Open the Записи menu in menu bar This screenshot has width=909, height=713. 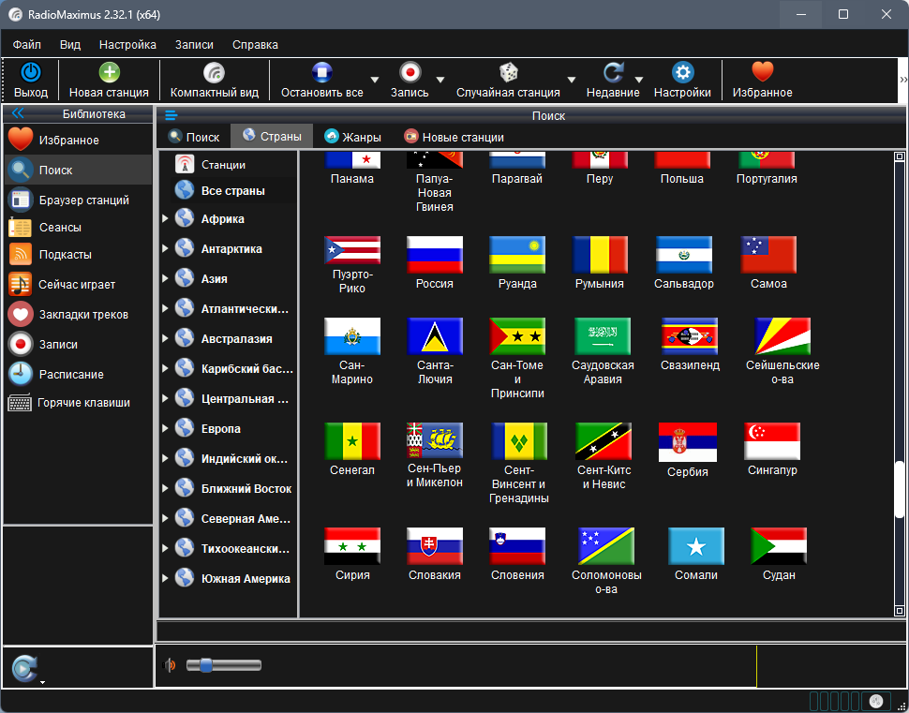click(194, 45)
